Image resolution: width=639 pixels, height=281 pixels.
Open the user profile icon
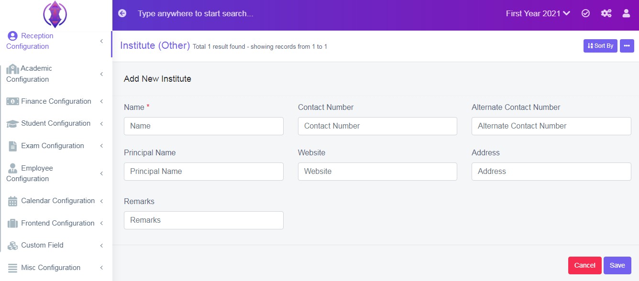click(x=626, y=13)
